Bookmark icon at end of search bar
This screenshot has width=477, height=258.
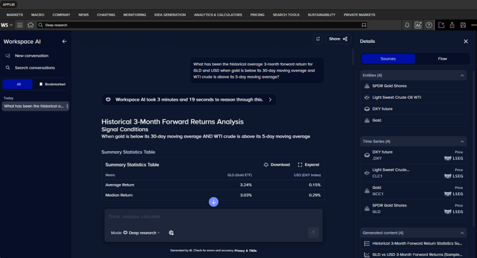point(364,25)
